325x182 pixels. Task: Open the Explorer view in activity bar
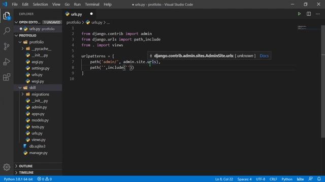pyautogui.click(x=7, y=16)
